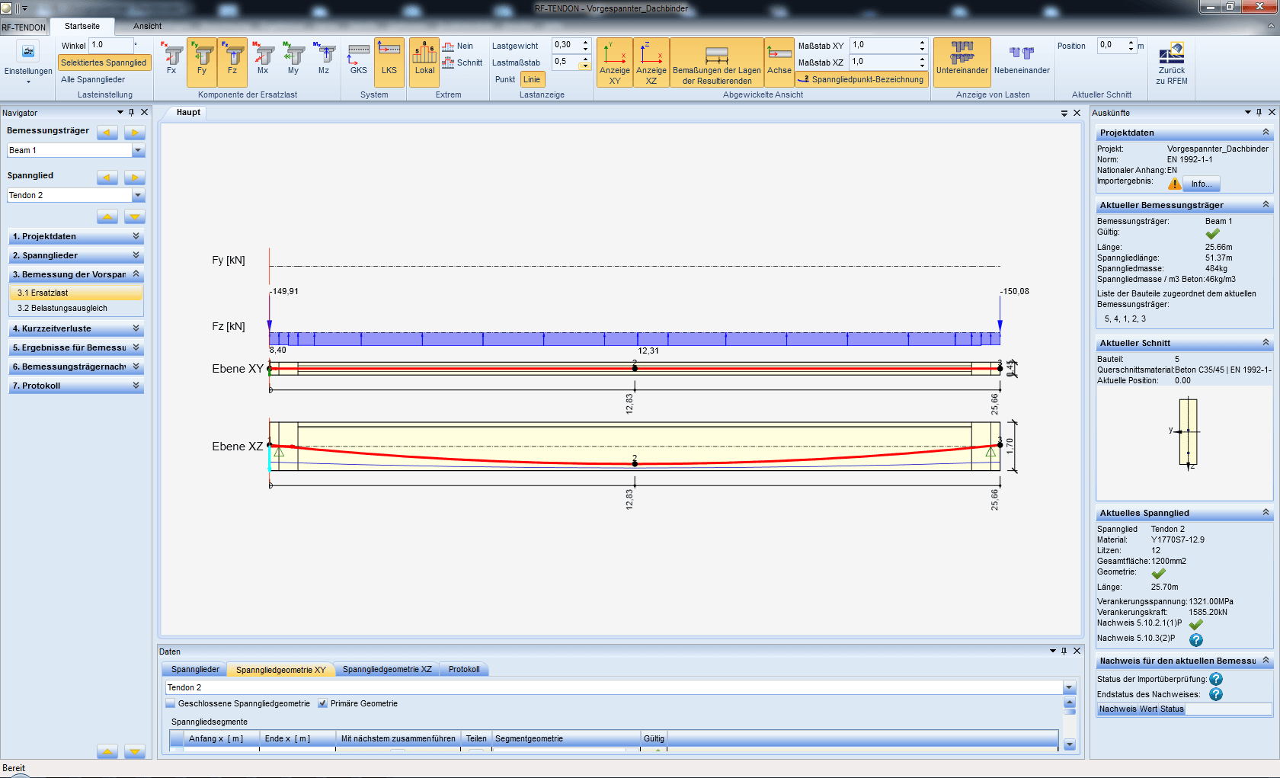Screen dimensions: 1280x778
Task: Select 3.2 Belastungsausgleich in navigator
Action: (76, 308)
